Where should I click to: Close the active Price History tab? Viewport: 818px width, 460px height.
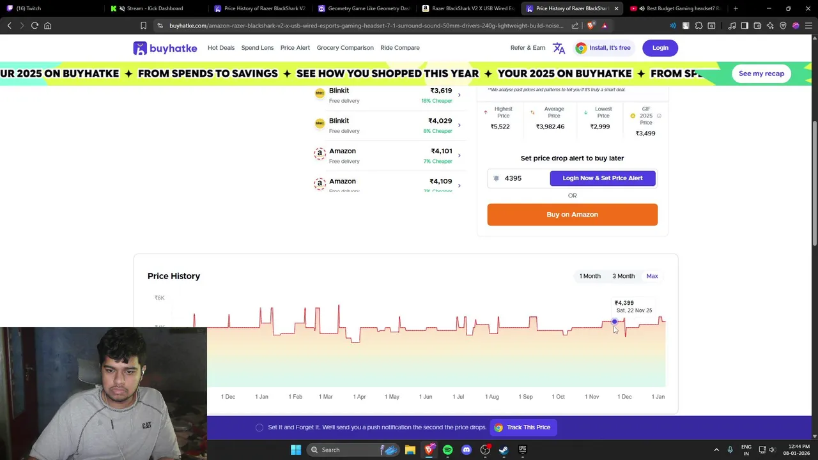tap(616, 8)
